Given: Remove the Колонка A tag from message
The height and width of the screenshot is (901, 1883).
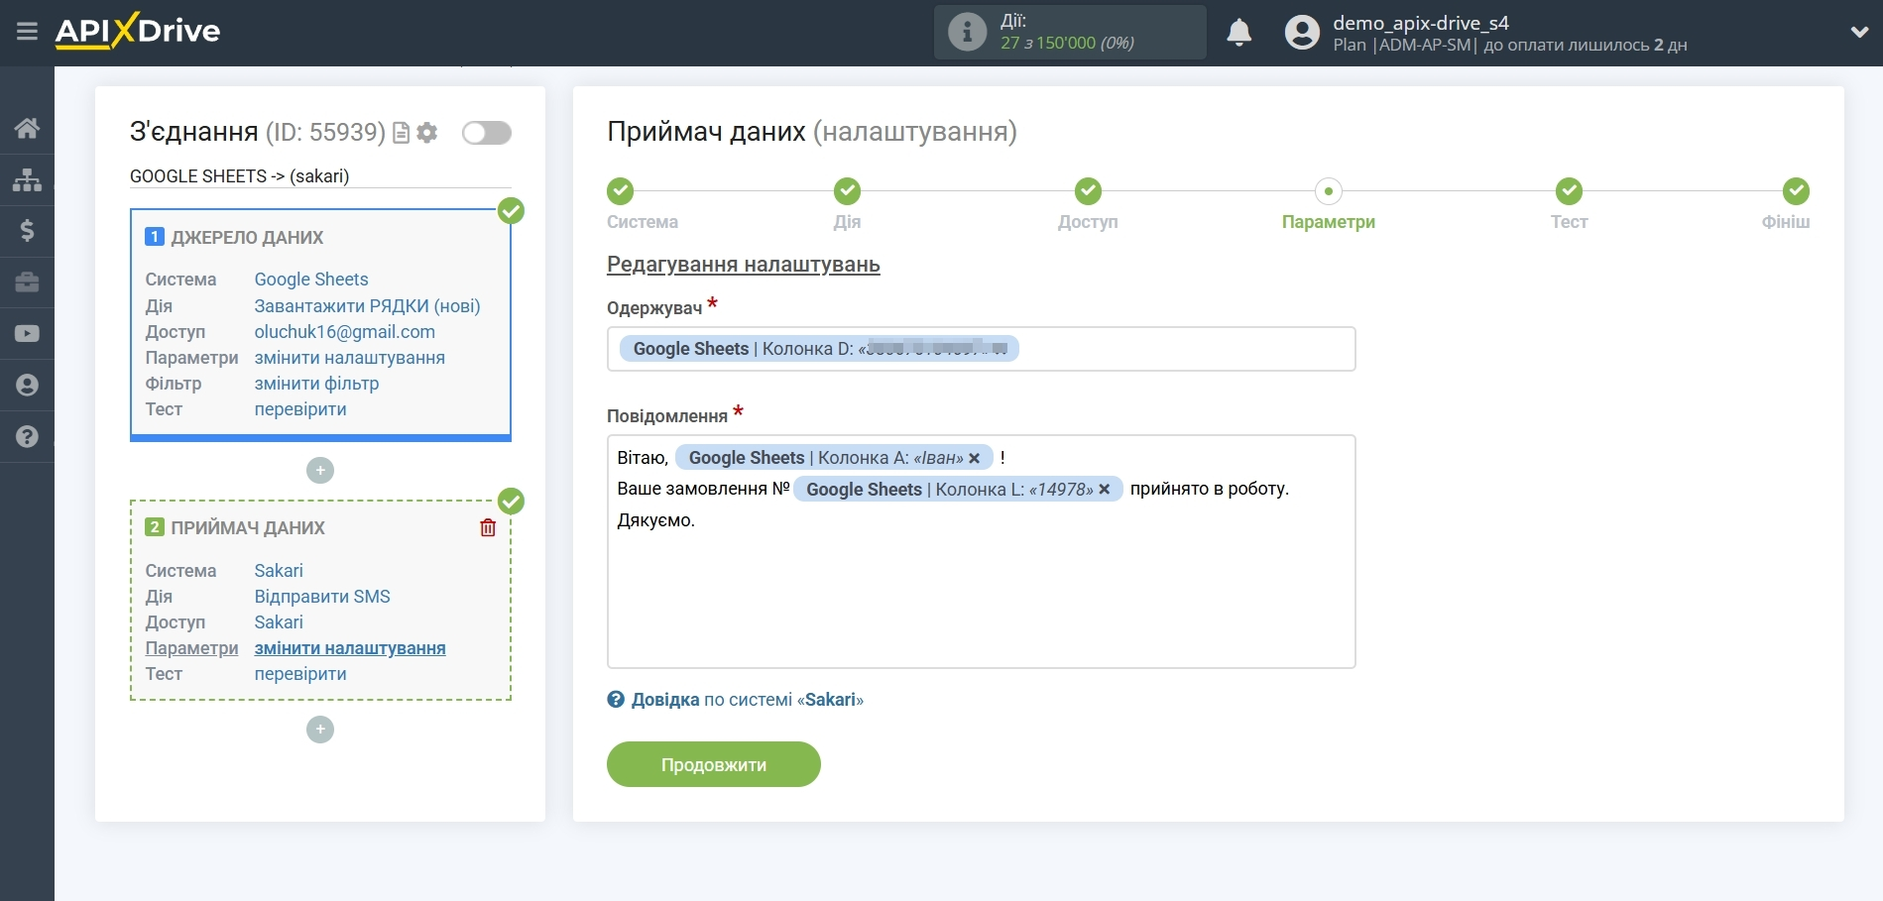Looking at the screenshot, I should [x=975, y=458].
